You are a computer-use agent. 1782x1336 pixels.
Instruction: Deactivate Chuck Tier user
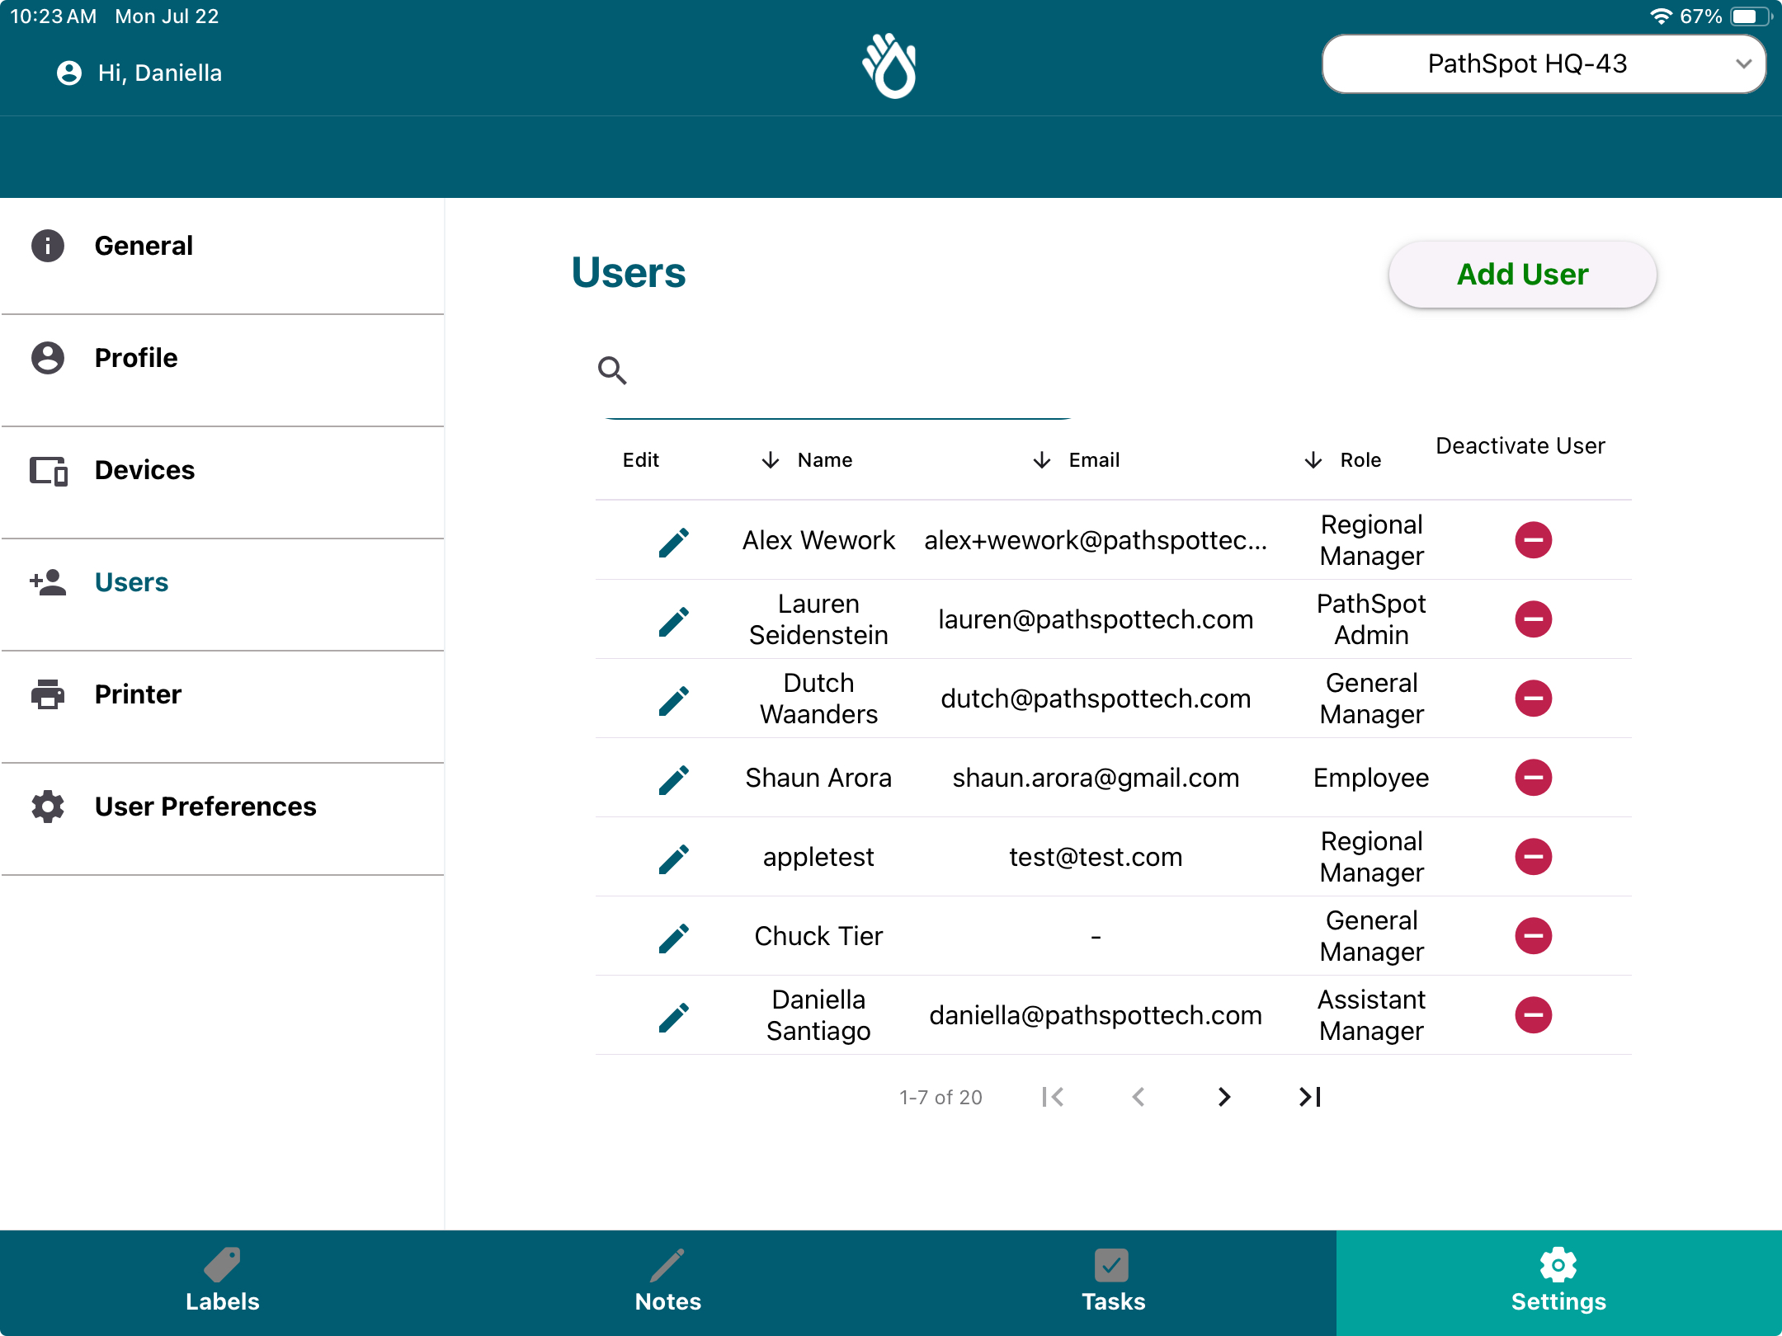tap(1533, 936)
